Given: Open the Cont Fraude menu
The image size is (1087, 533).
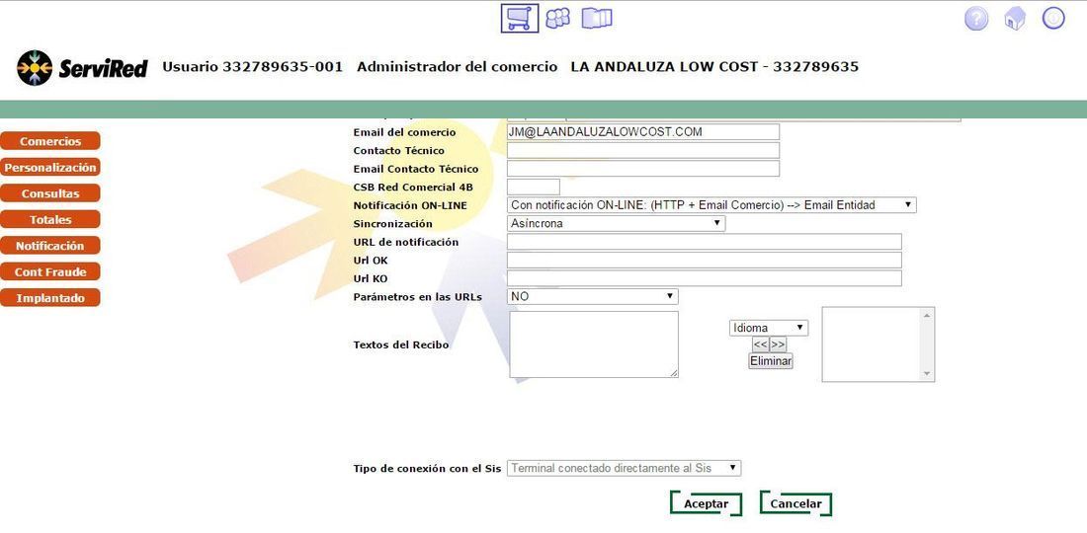Looking at the screenshot, I should click(x=50, y=272).
